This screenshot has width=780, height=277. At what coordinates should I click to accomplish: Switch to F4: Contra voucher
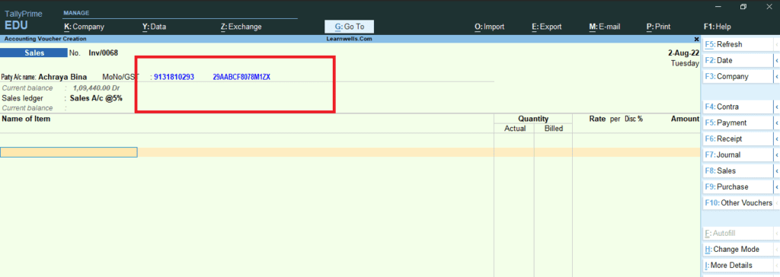coord(737,107)
